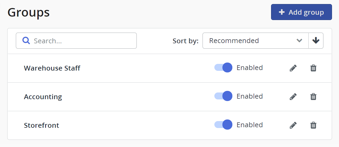This screenshot has width=339, height=147.
Task: Delete the Warehouse Staff group
Action: pyautogui.click(x=313, y=68)
